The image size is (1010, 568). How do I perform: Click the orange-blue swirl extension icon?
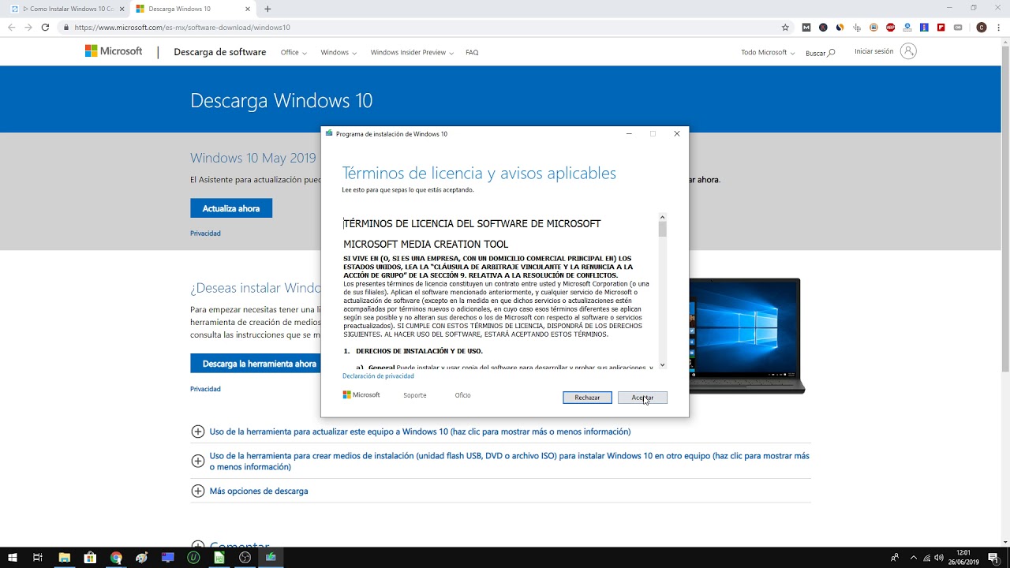point(840,27)
